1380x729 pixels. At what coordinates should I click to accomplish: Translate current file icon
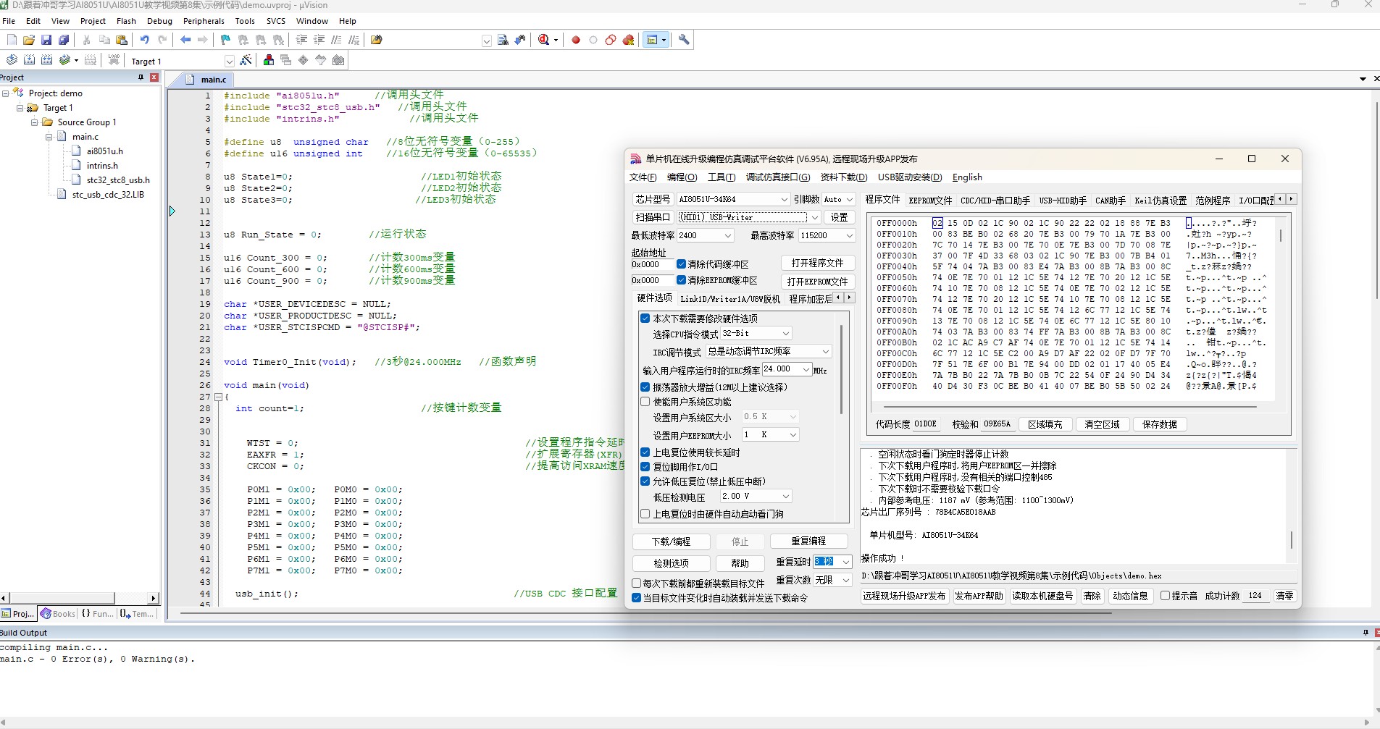pos(12,60)
